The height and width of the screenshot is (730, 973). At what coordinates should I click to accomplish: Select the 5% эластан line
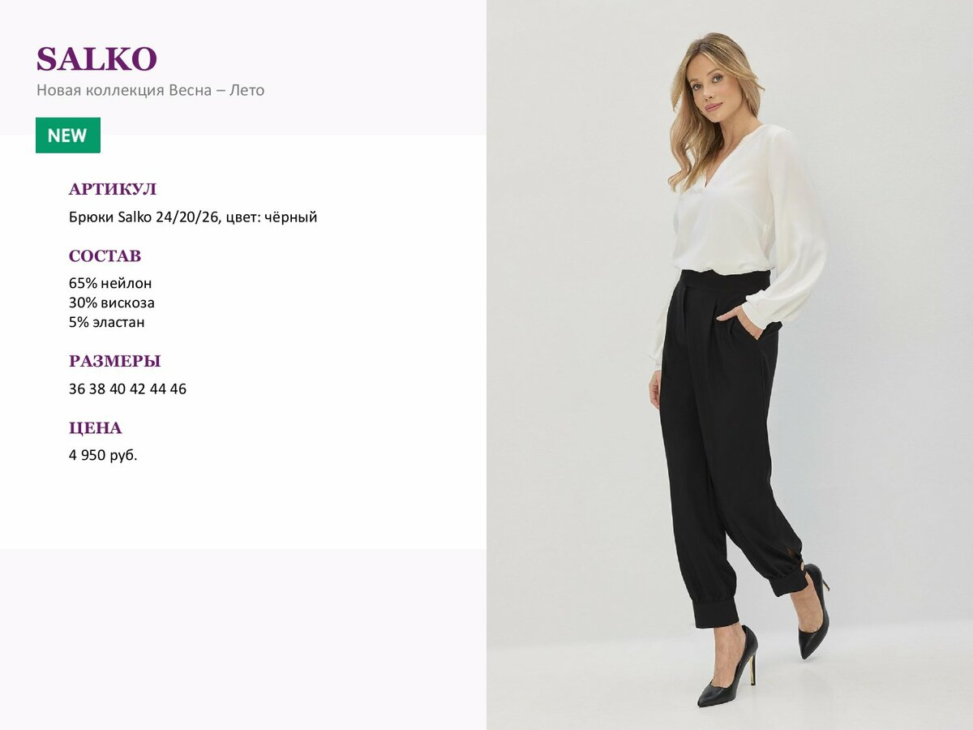(x=107, y=322)
